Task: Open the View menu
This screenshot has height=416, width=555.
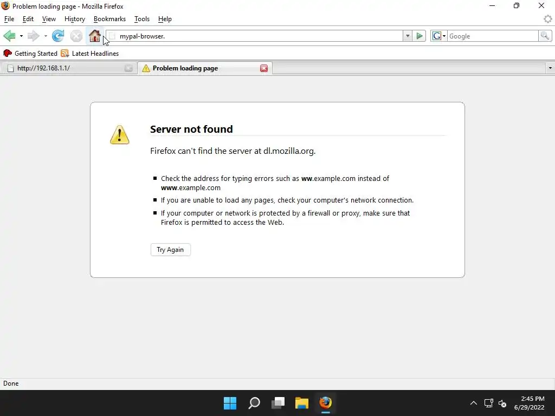Action: 49,19
